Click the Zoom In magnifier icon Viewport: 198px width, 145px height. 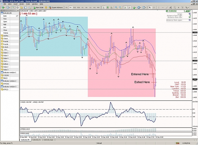coord(116,8)
